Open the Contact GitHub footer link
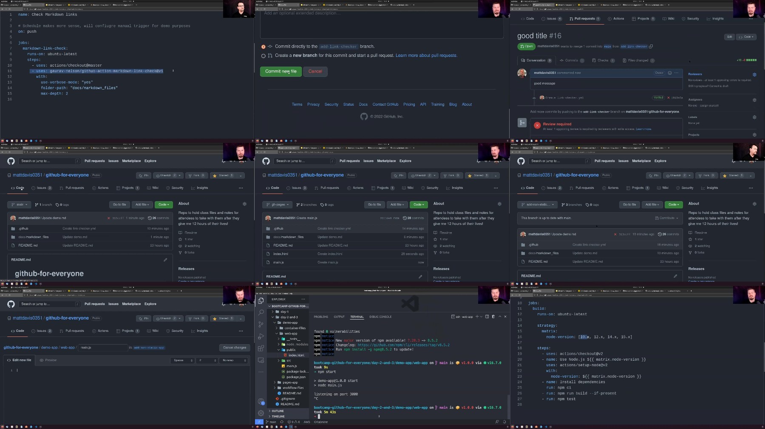The width and height of the screenshot is (765, 429). [x=385, y=104]
